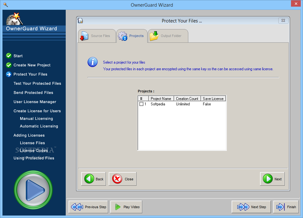Image resolution: width=303 pixels, height=218 pixels.
Task: Open User License Manager step
Action: (35, 102)
